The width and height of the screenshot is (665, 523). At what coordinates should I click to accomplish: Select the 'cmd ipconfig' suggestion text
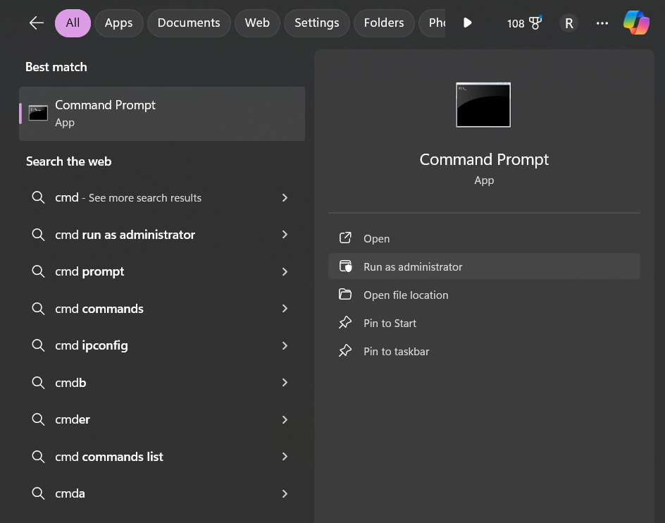91,345
